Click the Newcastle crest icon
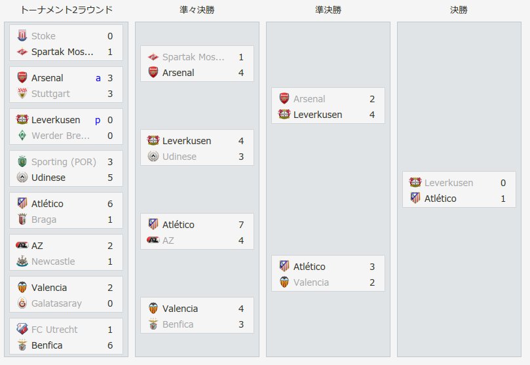The width and height of the screenshot is (530, 365). tap(22, 261)
